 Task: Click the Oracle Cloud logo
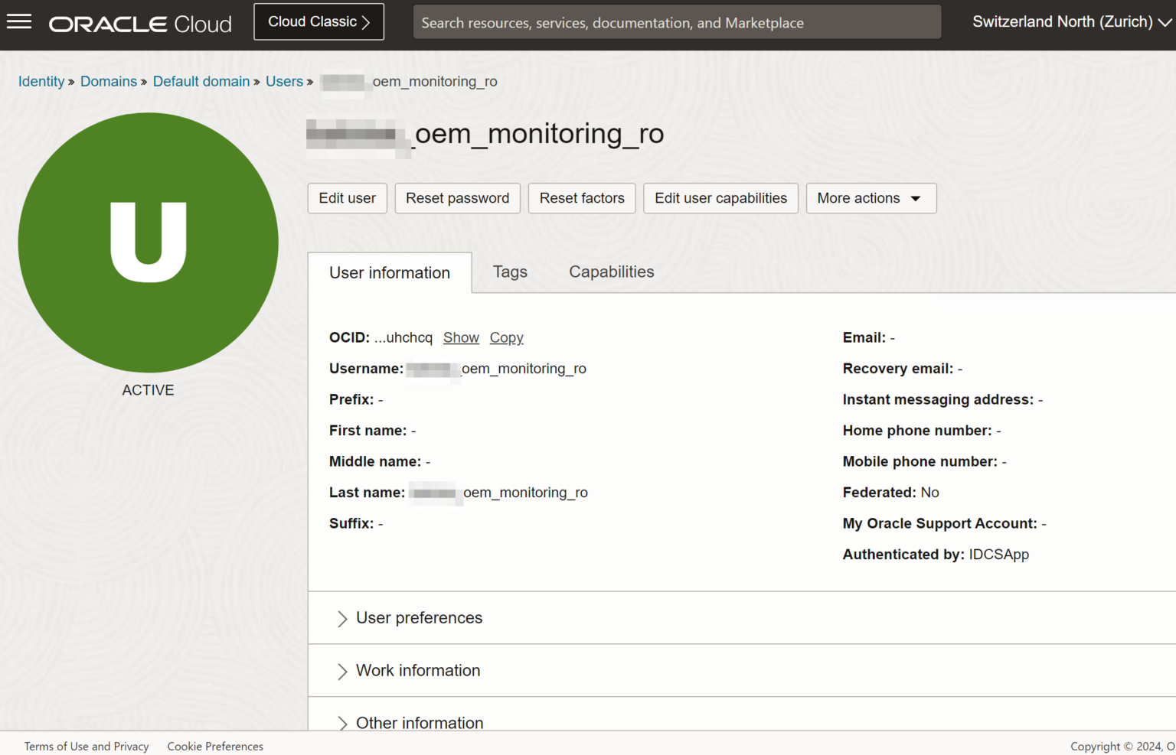[x=140, y=24]
